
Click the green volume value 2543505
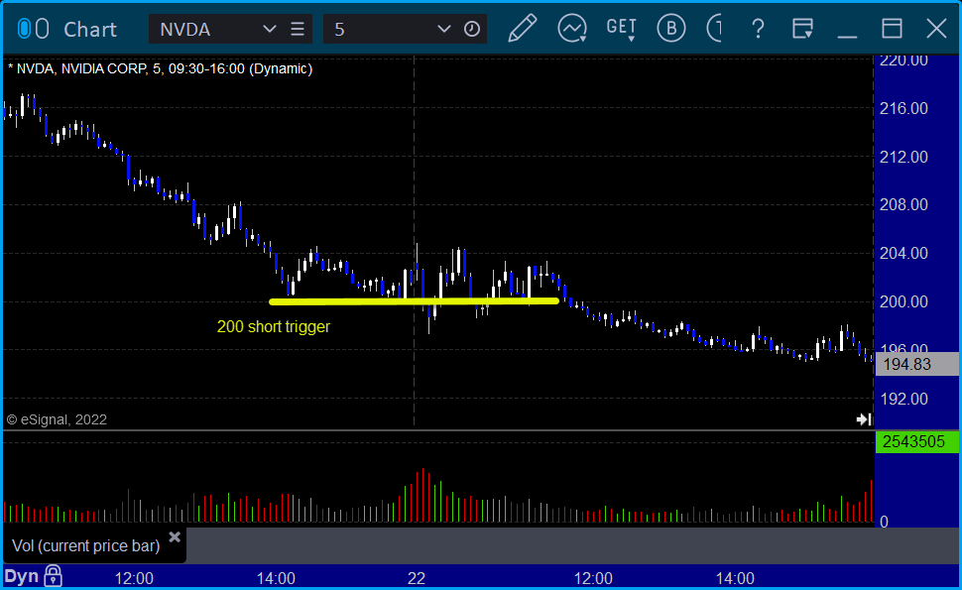pyautogui.click(x=916, y=441)
